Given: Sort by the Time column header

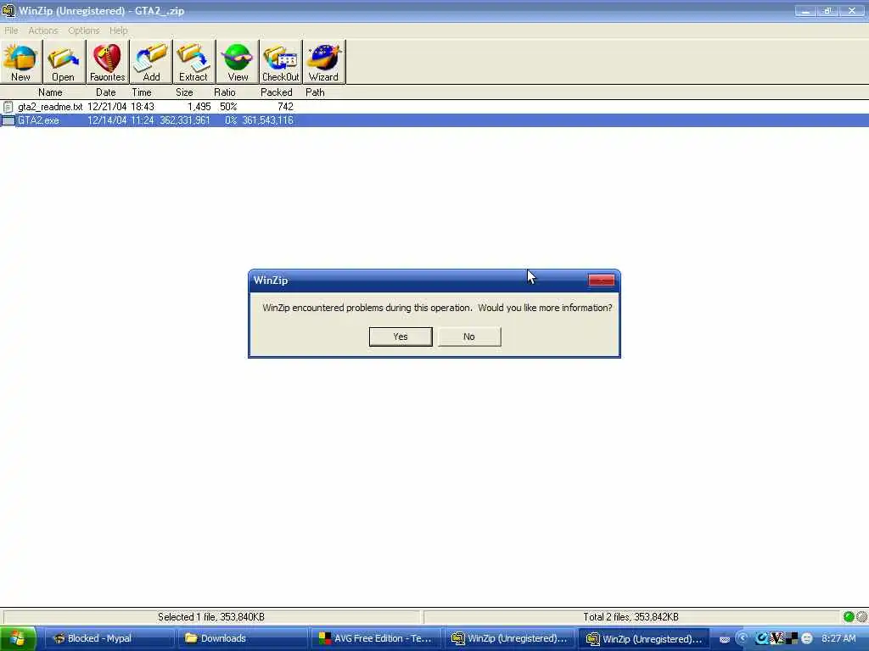Looking at the screenshot, I should point(142,92).
